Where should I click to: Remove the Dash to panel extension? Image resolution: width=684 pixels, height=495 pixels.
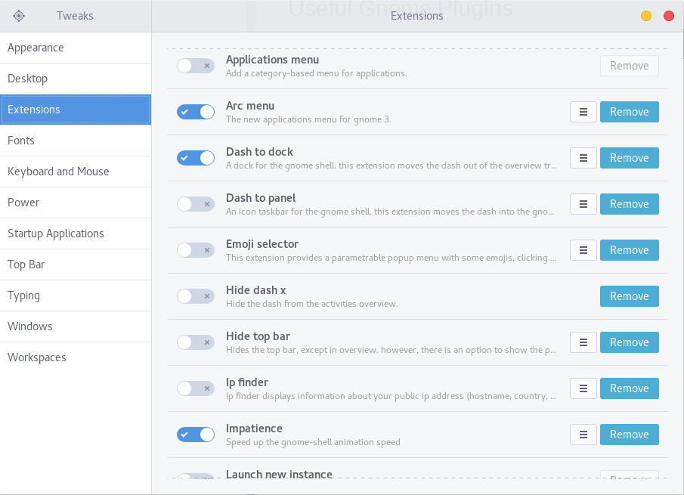(x=629, y=204)
